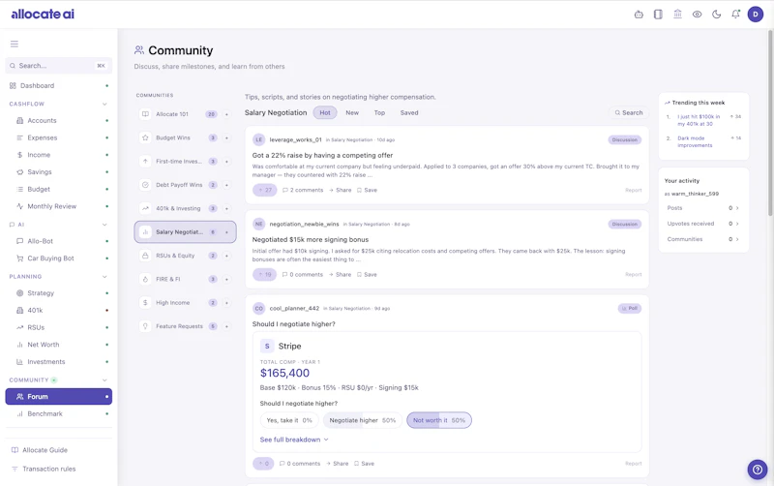The image size is (774, 486).
Task: Share the signing bonus post
Action: pos(341,275)
